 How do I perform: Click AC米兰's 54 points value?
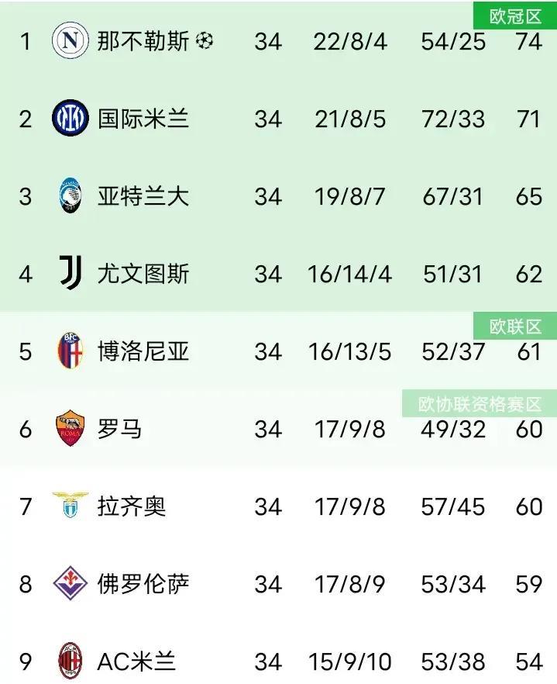point(528,662)
